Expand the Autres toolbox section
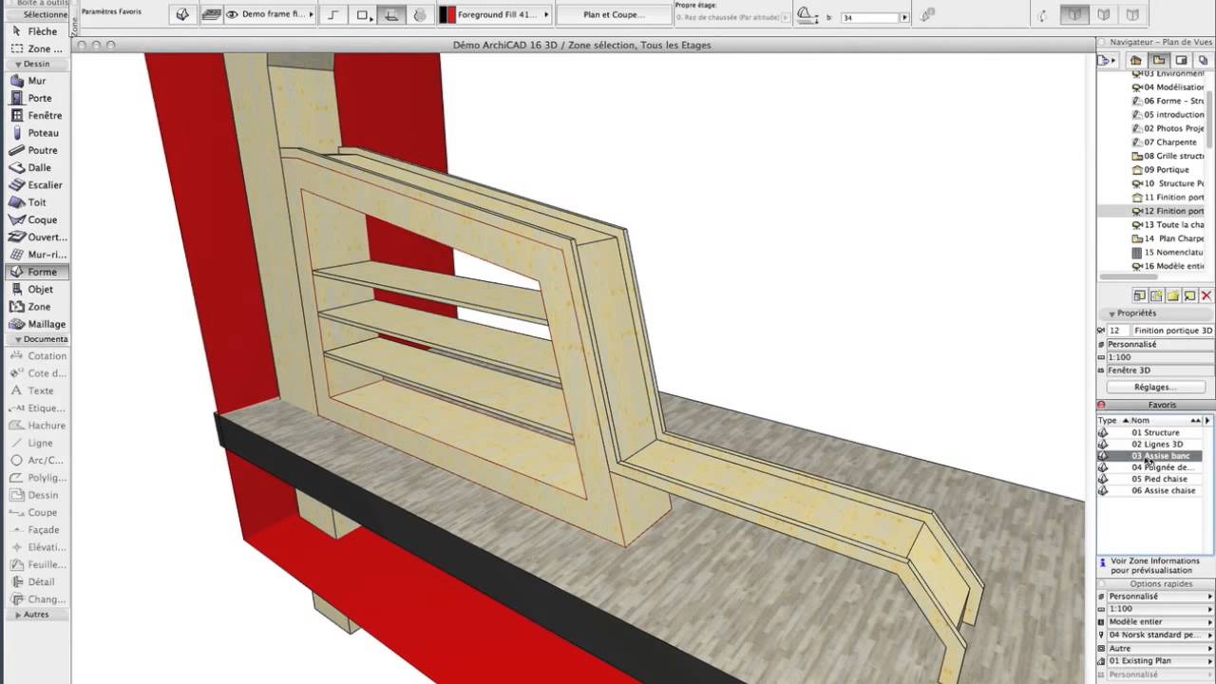Viewport: 1216px width, 684px height. [36, 615]
